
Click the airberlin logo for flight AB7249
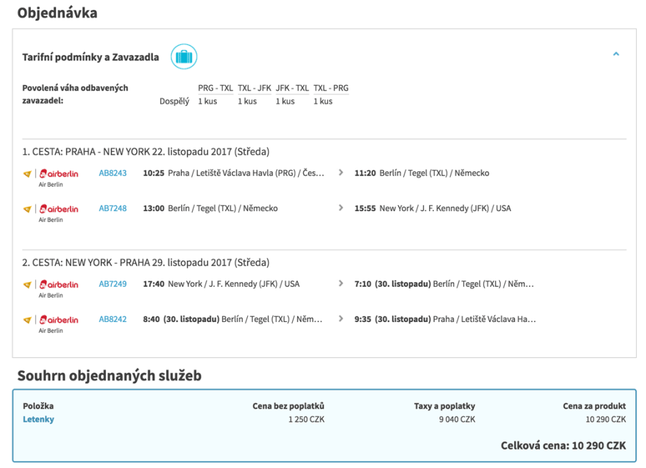point(59,285)
